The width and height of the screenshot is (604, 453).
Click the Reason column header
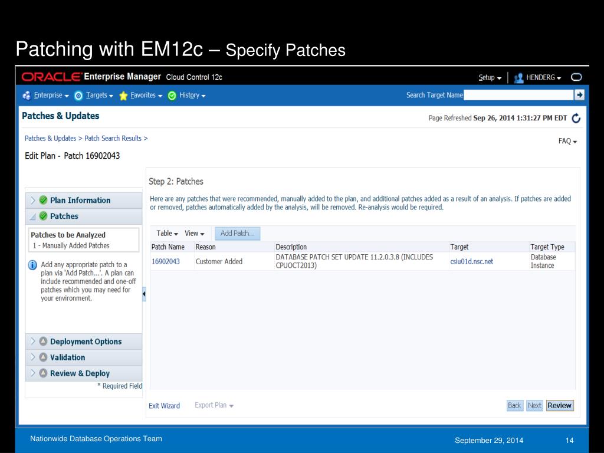point(205,247)
